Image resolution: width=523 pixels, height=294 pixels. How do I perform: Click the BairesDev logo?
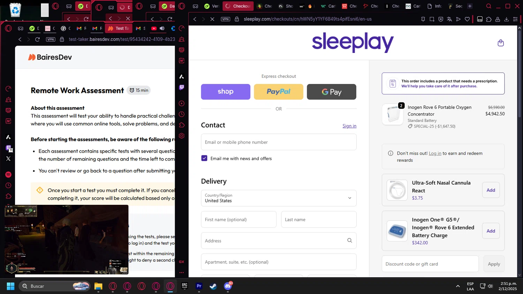pos(50,57)
